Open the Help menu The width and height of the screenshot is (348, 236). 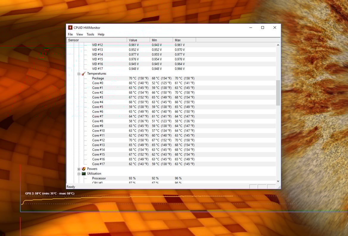(x=101, y=34)
